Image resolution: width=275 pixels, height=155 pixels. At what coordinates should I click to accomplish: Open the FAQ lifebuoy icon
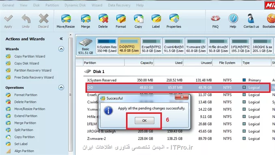pyautogui.click(x=215, y=19)
